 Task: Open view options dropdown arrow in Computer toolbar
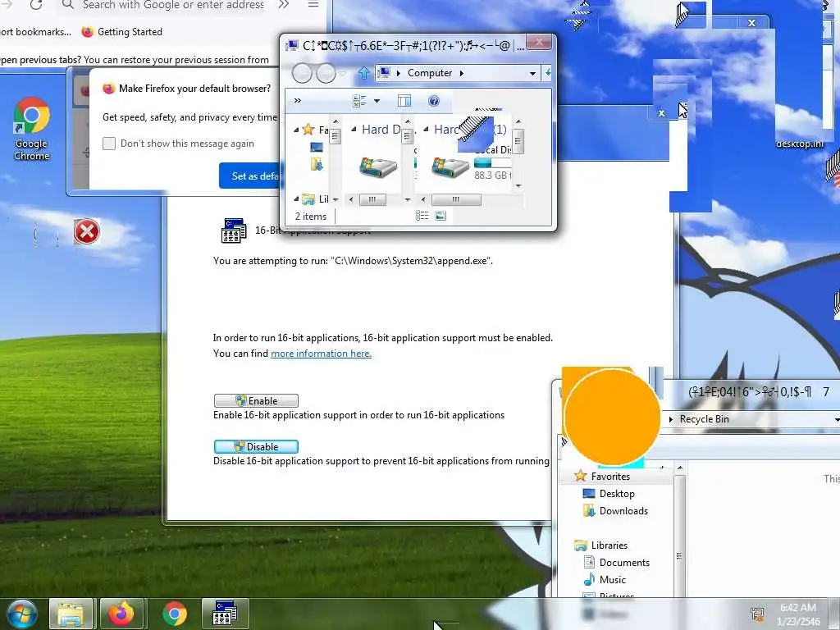[377, 101]
